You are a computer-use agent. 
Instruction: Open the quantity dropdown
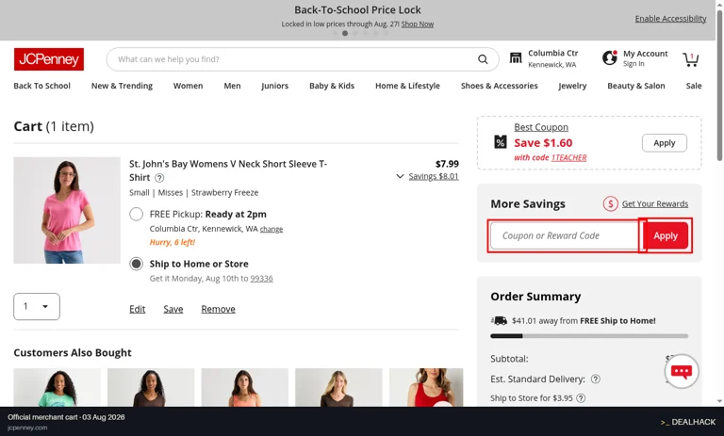pyautogui.click(x=37, y=306)
